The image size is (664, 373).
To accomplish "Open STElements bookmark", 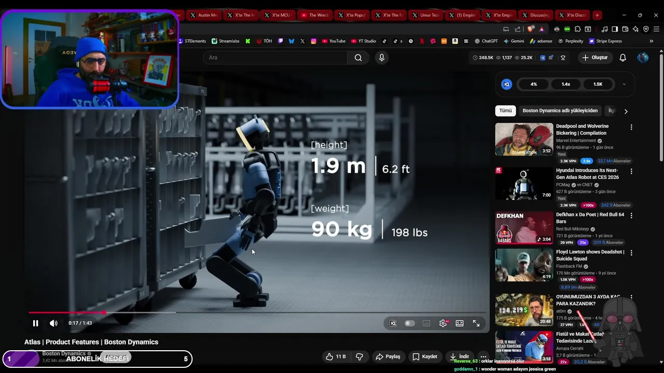I will [x=192, y=41].
